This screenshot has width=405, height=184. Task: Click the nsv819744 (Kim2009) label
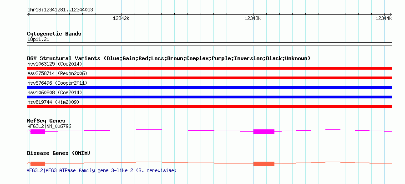(53, 102)
